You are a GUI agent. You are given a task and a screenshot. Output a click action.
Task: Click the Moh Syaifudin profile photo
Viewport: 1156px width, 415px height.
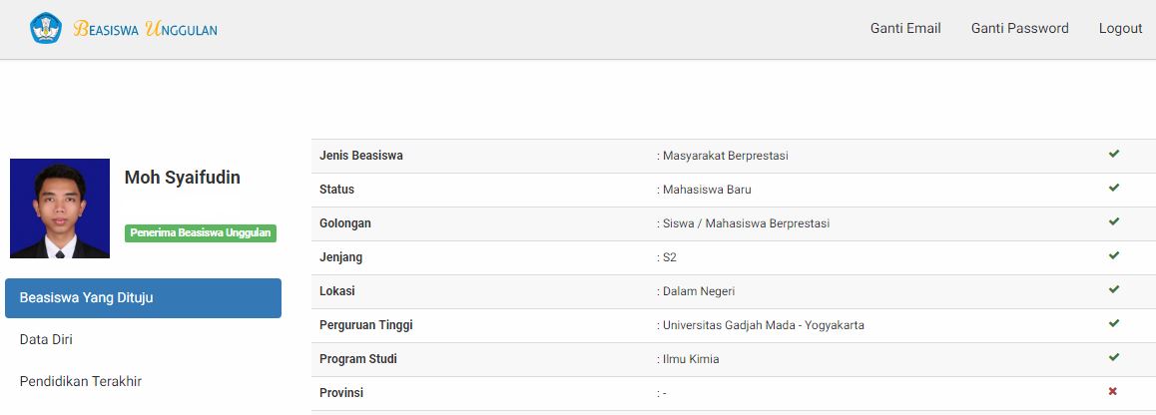click(x=60, y=208)
